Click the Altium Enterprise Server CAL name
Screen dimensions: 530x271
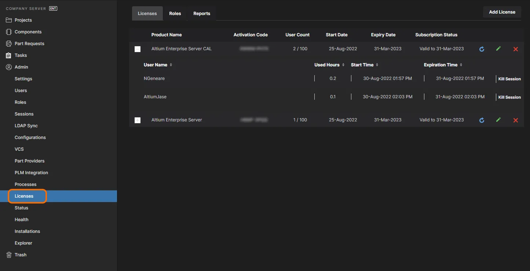pos(182,49)
